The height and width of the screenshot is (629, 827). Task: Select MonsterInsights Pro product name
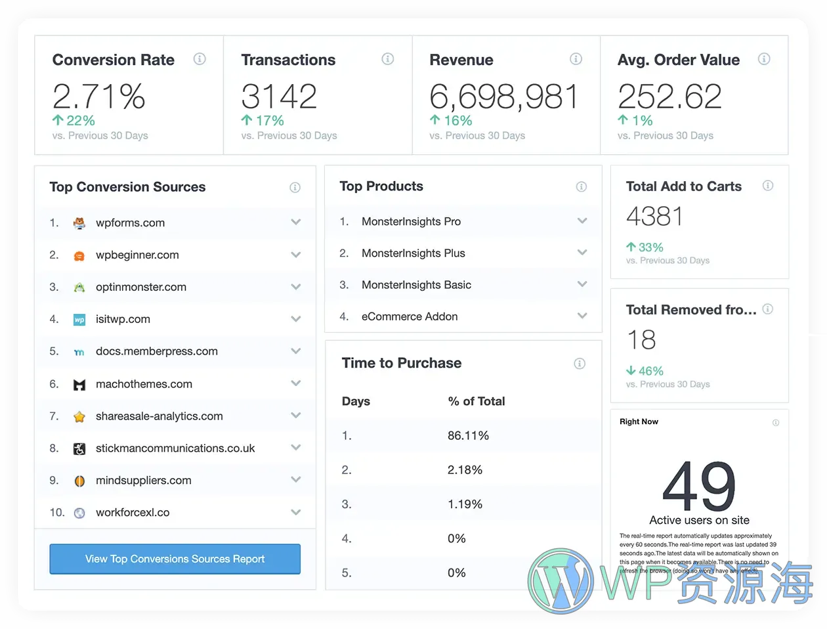tap(411, 222)
